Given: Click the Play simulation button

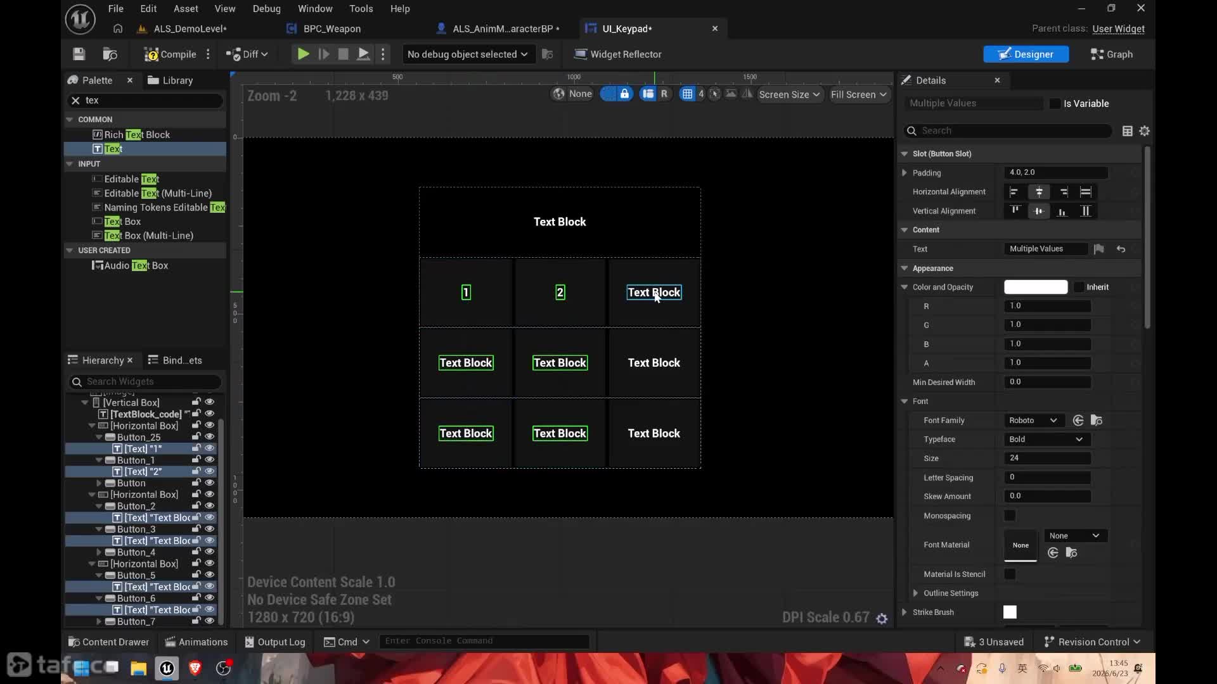Looking at the screenshot, I should click(x=304, y=54).
